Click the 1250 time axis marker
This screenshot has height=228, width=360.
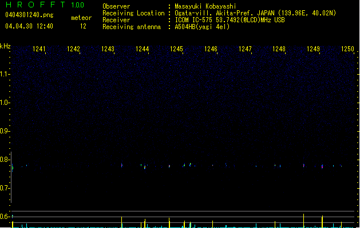[347, 49]
